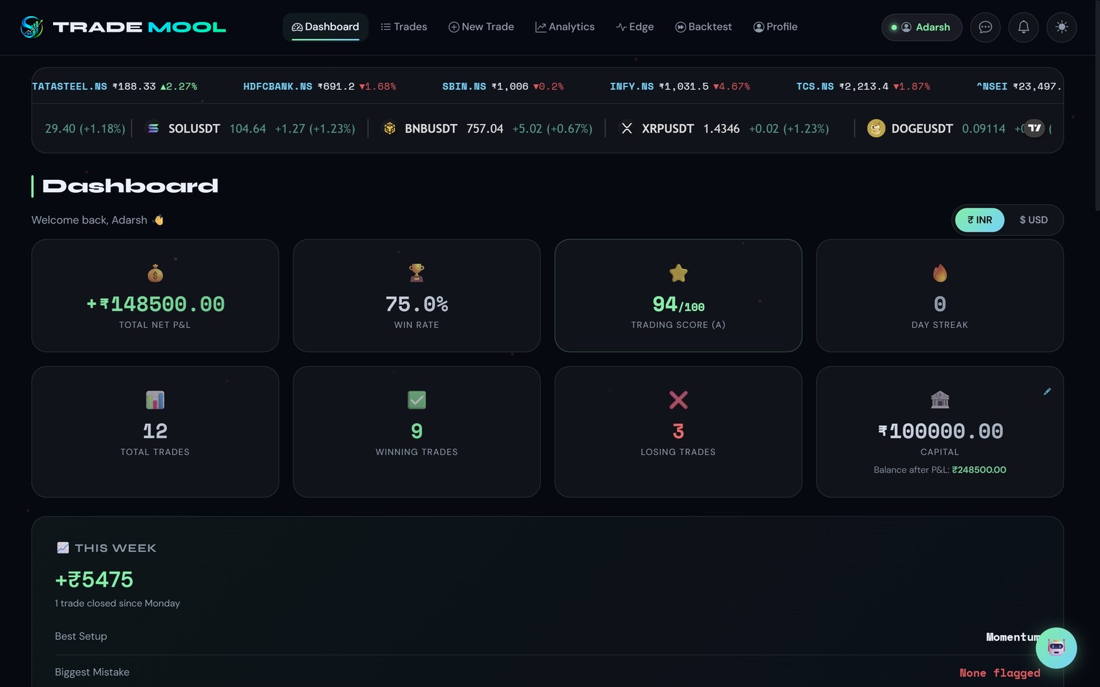Screen dimensions: 1100x687
Task: Click the None flagged mistake value
Action: [1000, 673]
